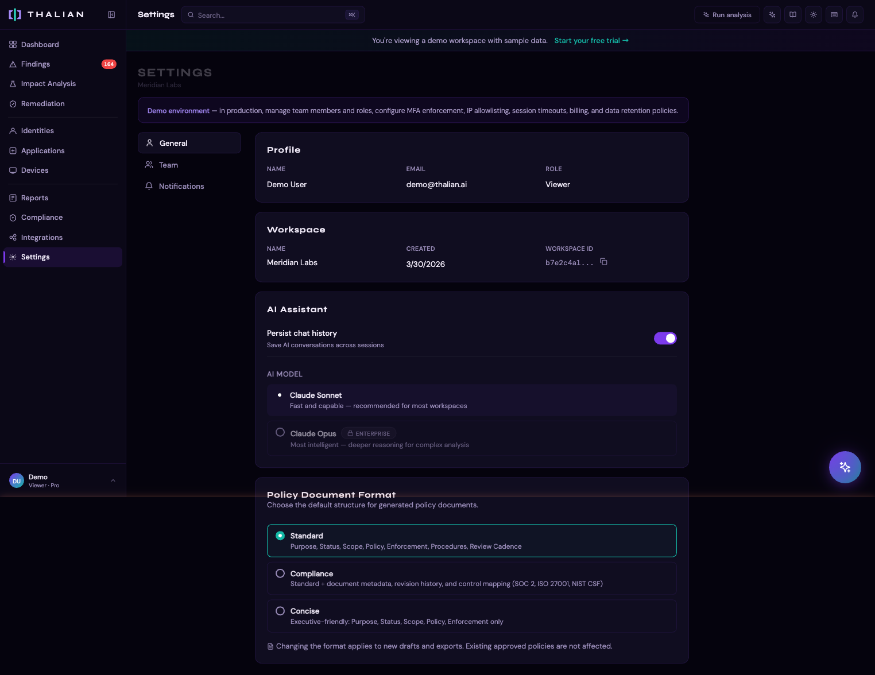The image size is (875, 675).
Task: Click the Reports document icon
Action: click(13, 198)
